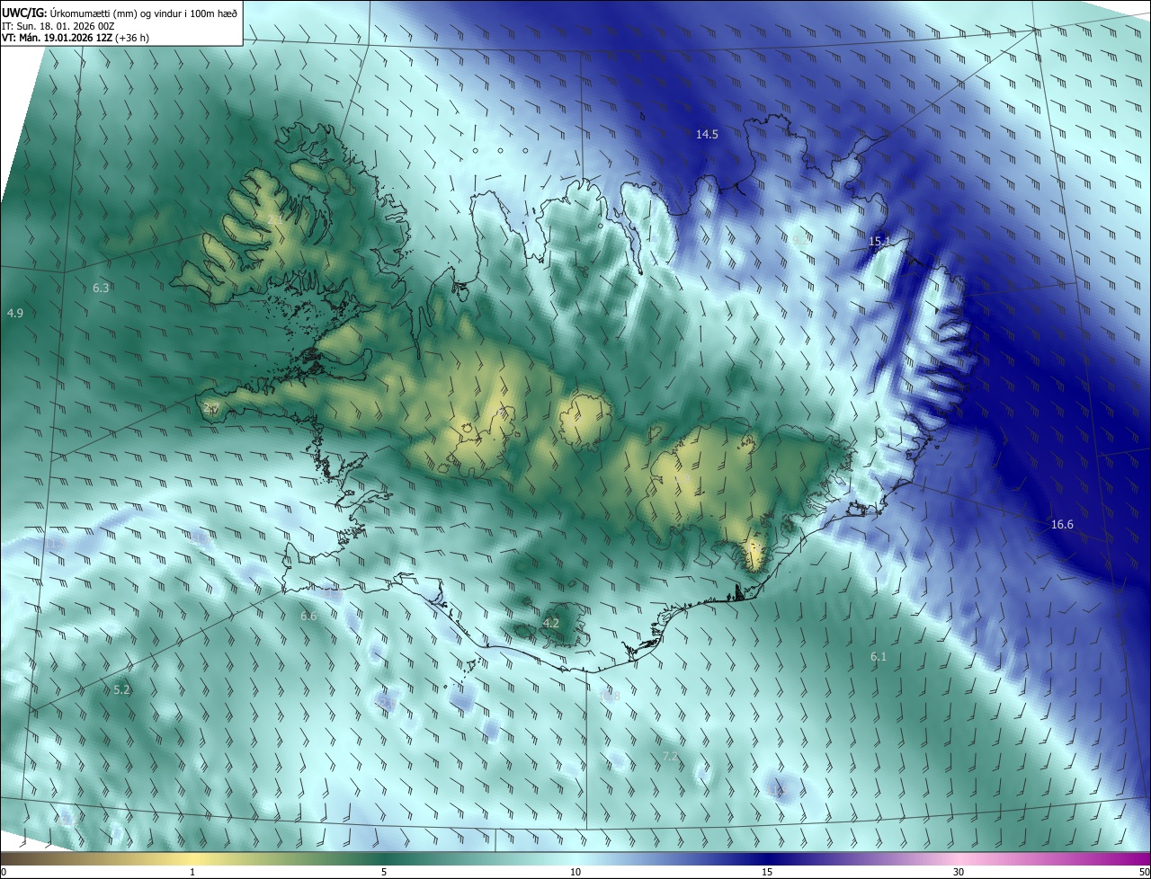The height and width of the screenshot is (879, 1151).
Task: Click the 50 tick label on the colorbar
Action: (x=1144, y=872)
